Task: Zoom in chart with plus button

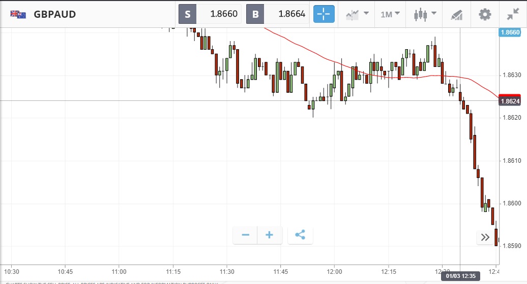Action: click(x=270, y=235)
